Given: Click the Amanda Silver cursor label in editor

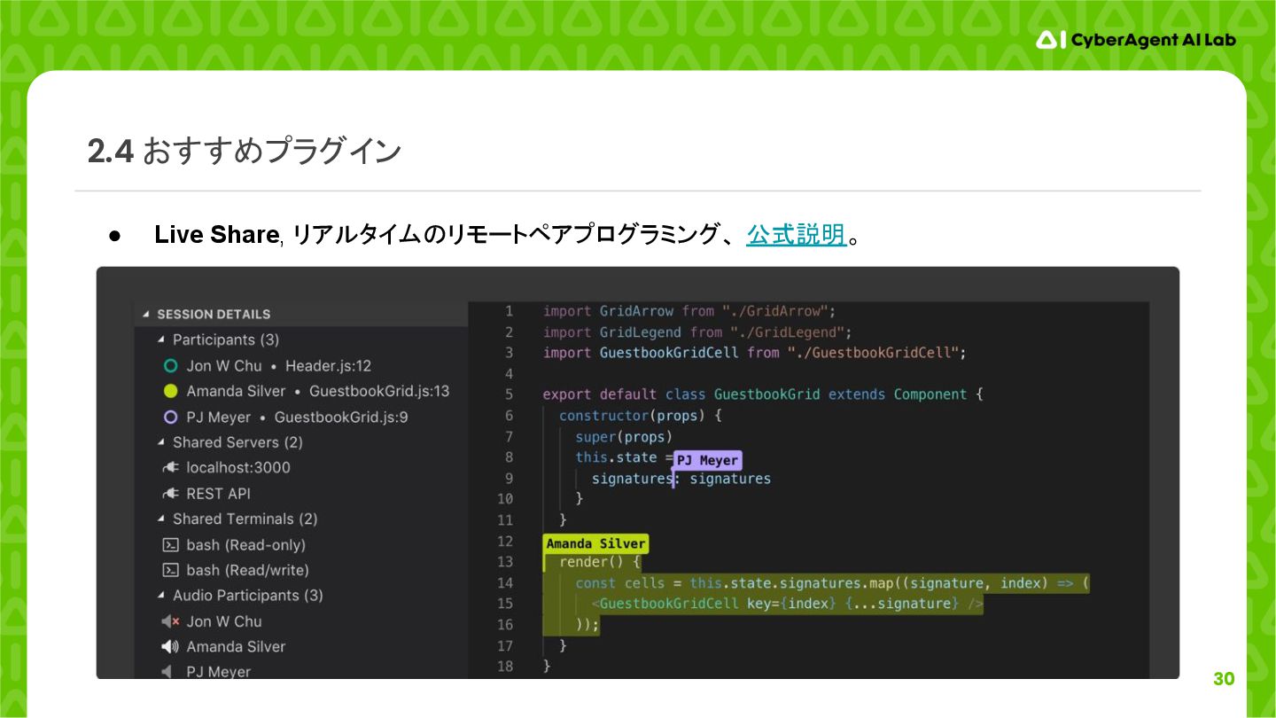Looking at the screenshot, I should 595,543.
